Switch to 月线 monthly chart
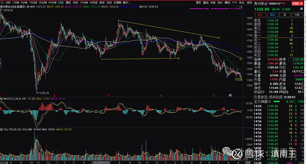The width and height of the screenshot is (306, 164). point(75,3)
